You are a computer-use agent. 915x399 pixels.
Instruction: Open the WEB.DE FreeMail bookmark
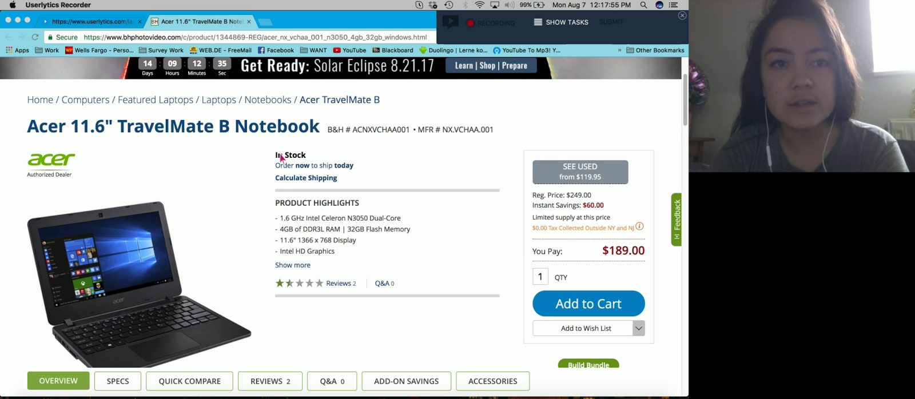tap(221, 50)
